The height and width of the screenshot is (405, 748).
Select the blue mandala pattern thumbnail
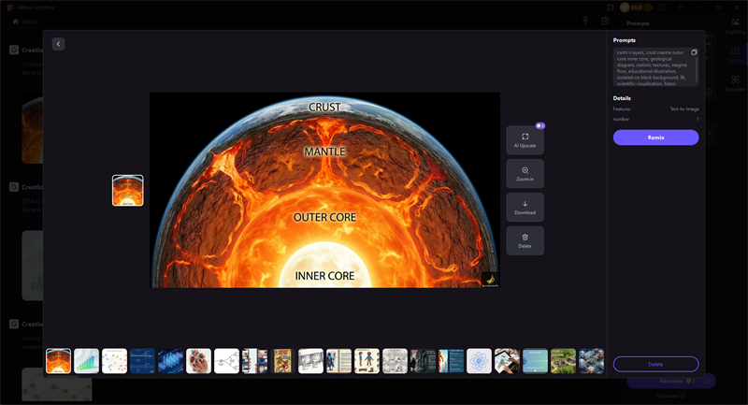tap(479, 361)
